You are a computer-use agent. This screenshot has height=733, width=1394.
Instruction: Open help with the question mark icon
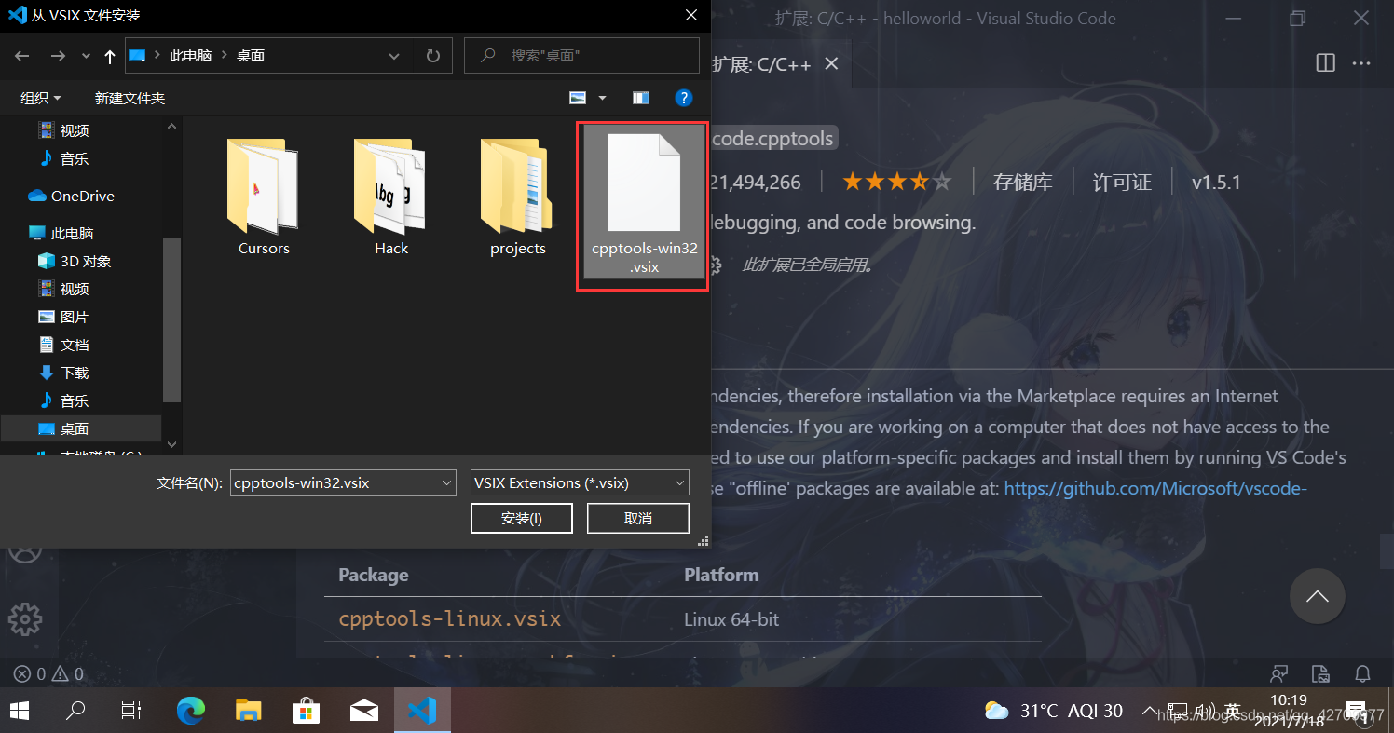pyautogui.click(x=683, y=98)
